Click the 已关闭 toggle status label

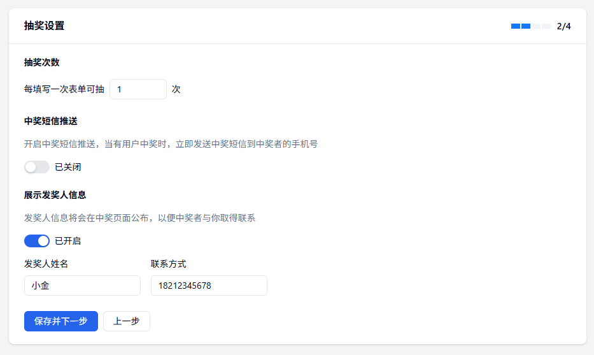67,167
